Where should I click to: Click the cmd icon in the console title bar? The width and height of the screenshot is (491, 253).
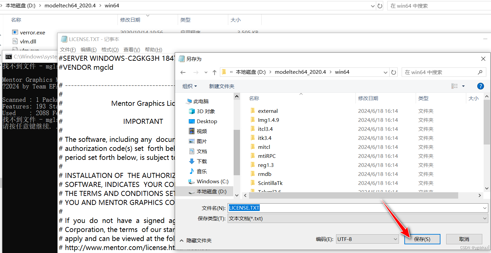tap(9, 56)
